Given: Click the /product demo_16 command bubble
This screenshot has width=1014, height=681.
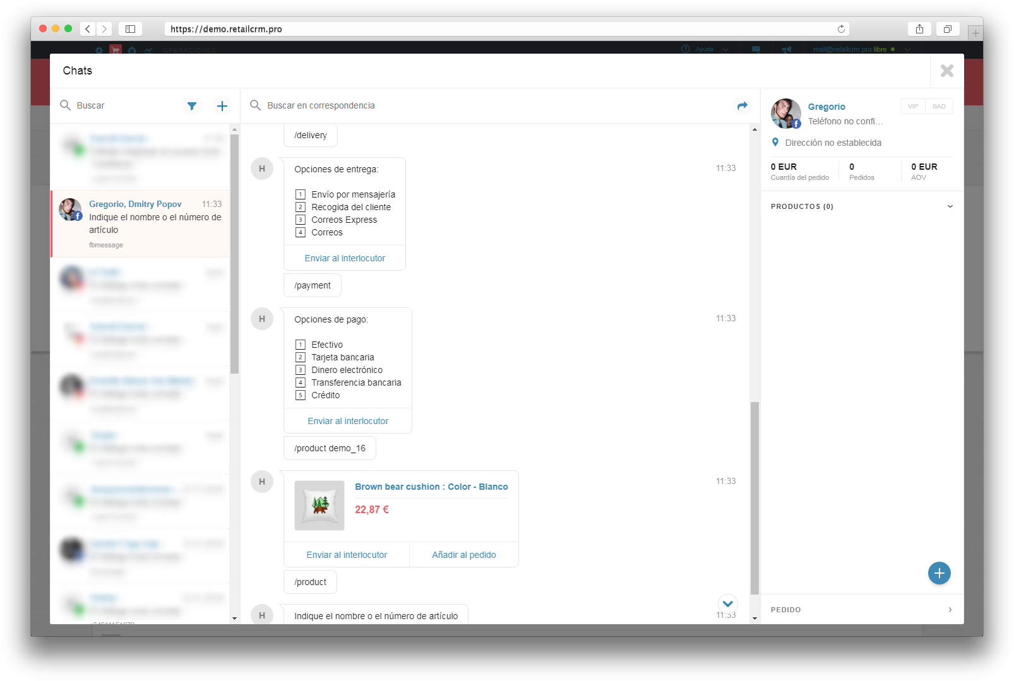Looking at the screenshot, I should tap(330, 448).
